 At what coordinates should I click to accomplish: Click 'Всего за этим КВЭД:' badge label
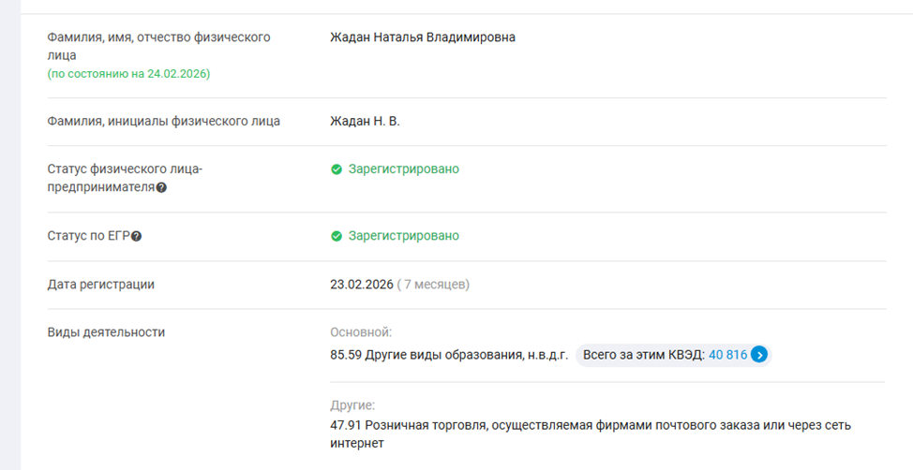pyautogui.click(x=643, y=355)
